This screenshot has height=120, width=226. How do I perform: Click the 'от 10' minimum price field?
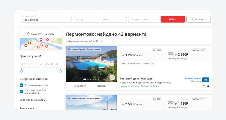[x=29, y=64]
